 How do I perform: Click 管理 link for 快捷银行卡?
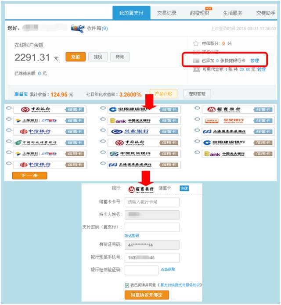(255, 61)
